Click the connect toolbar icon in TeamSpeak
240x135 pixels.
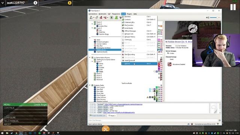91,18
